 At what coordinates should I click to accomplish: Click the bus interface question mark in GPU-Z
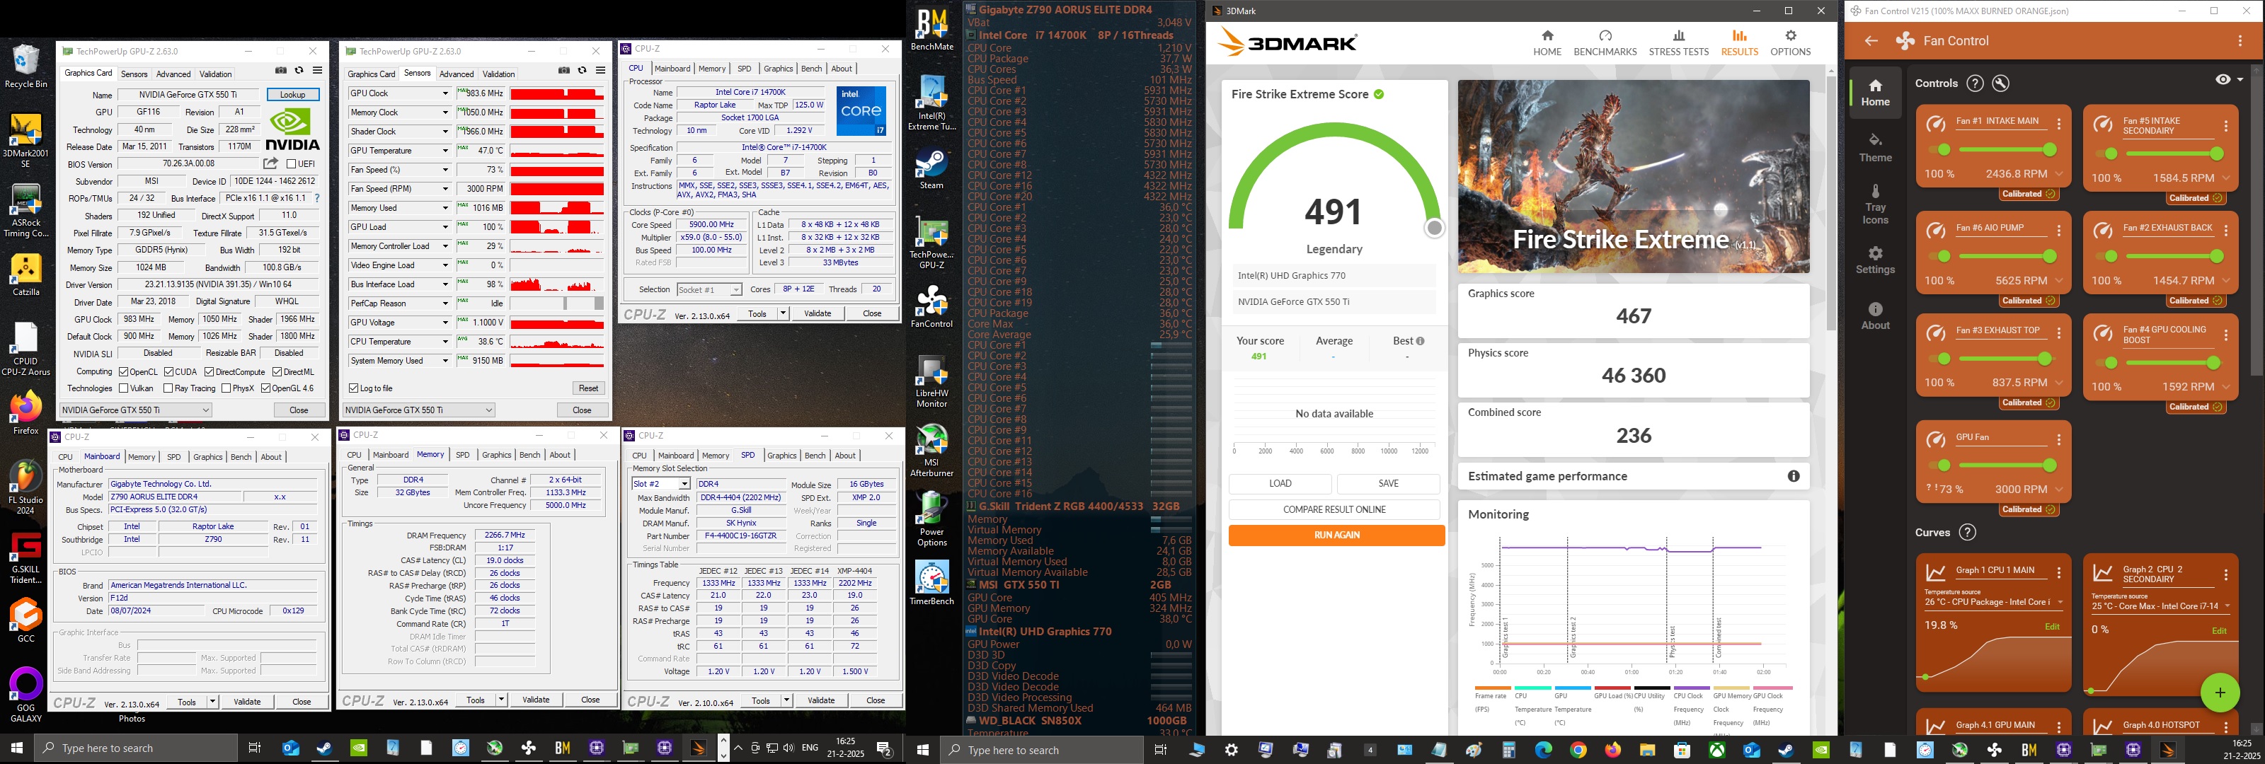(316, 198)
